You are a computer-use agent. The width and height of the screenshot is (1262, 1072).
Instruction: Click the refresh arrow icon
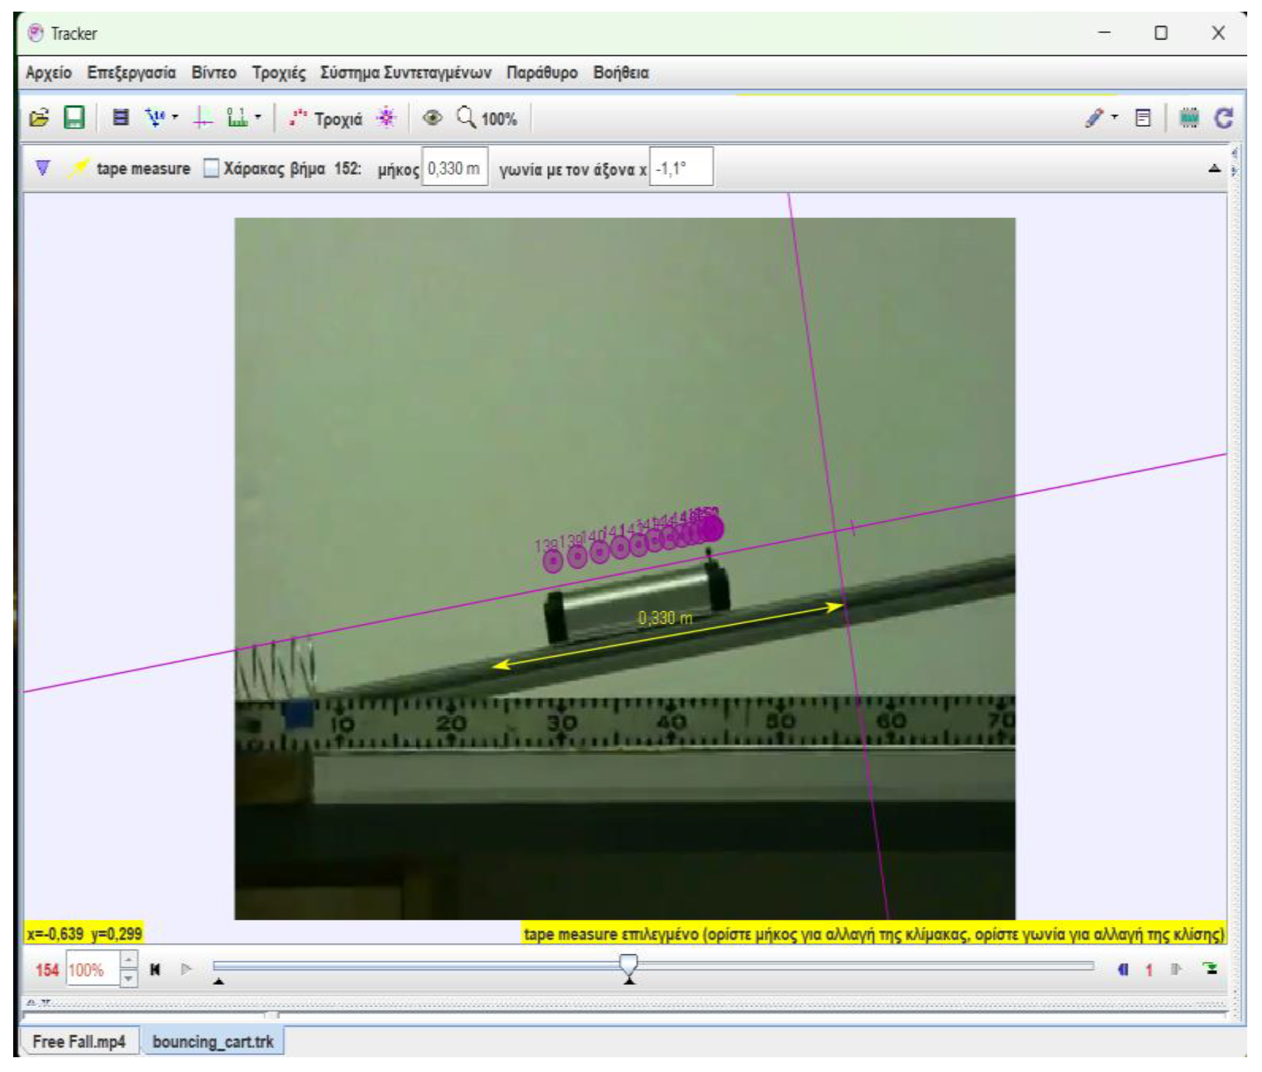1224,117
